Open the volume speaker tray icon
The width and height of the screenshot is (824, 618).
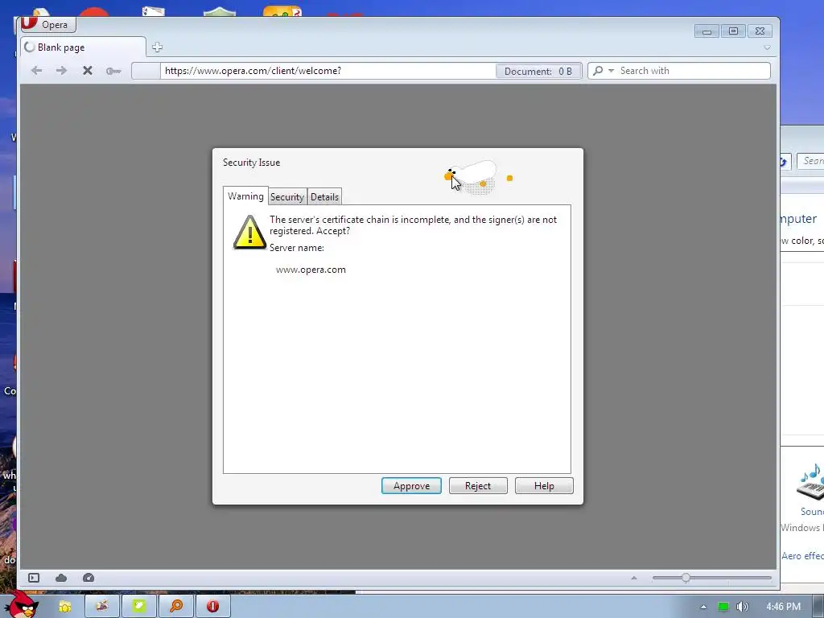[x=742, y=607]
